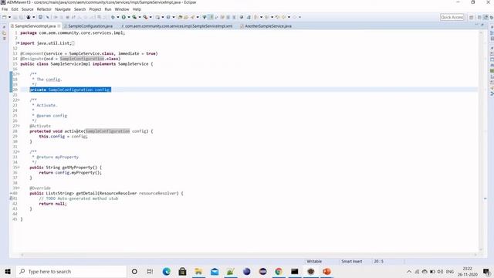The height and width of the screenshot is (278, 494).
Task: Open the Project menu
Action: pos(95,9)
